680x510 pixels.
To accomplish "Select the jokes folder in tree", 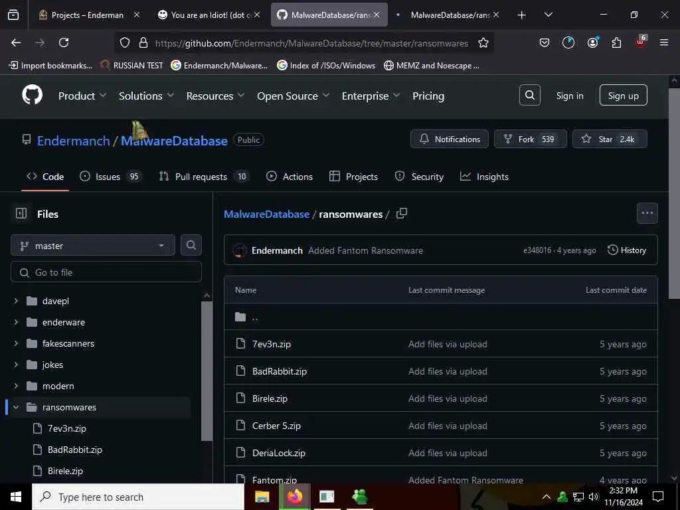I will tap(52, 365).
